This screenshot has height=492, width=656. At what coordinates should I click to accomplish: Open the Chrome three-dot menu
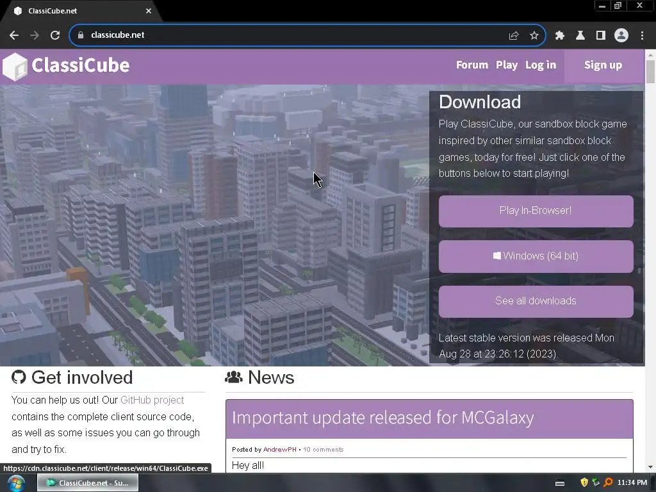pyautogui.click(x=642, y=36)
